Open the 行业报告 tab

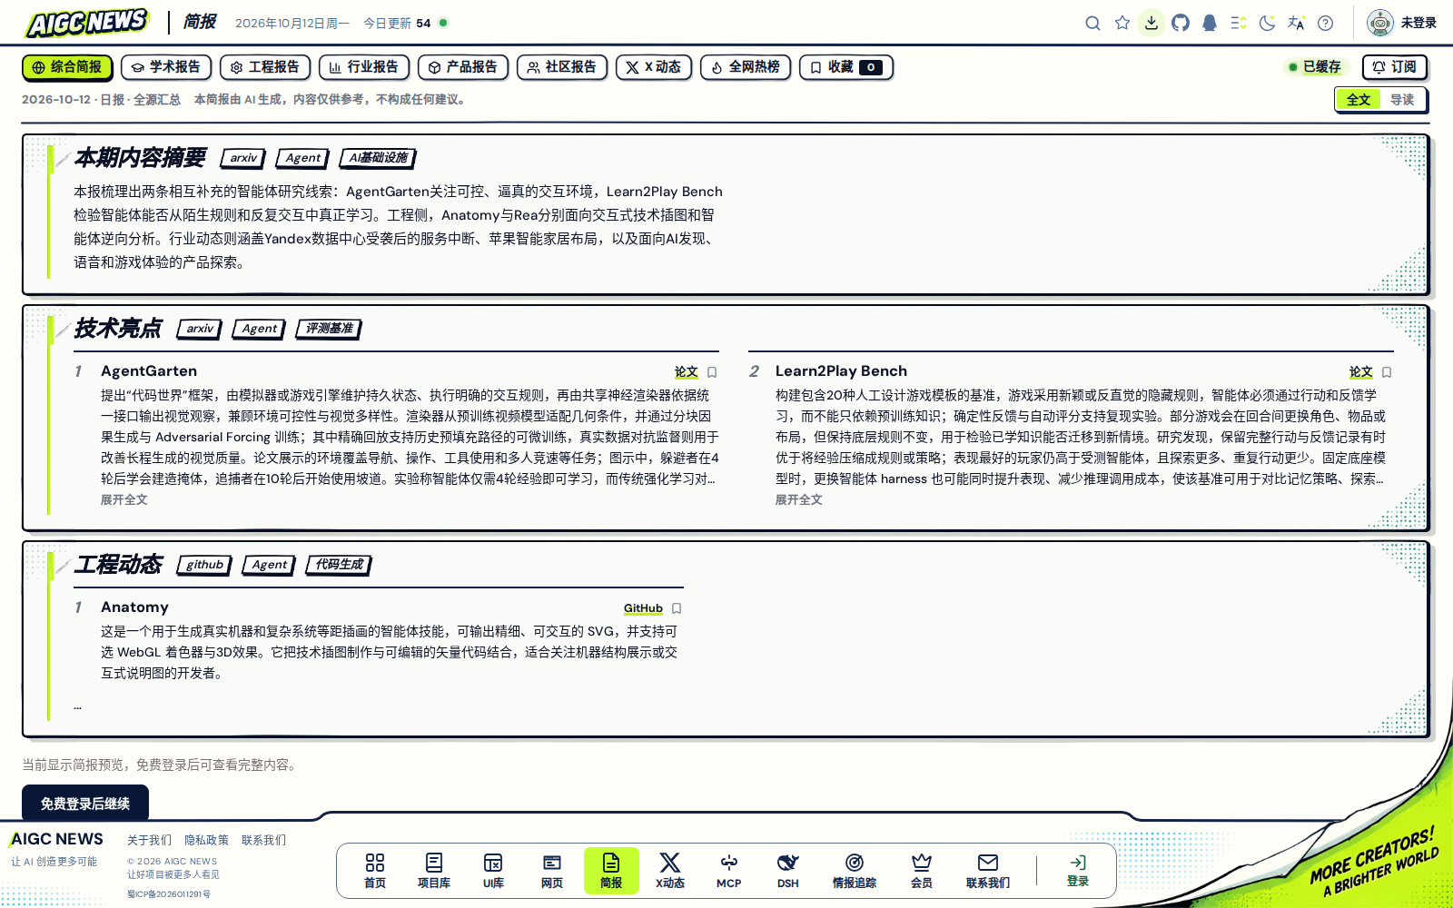coord(364,67)
